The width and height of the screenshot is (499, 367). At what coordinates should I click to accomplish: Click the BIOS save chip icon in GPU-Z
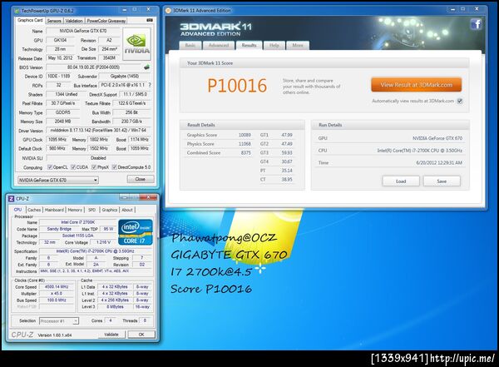point(146,67)
